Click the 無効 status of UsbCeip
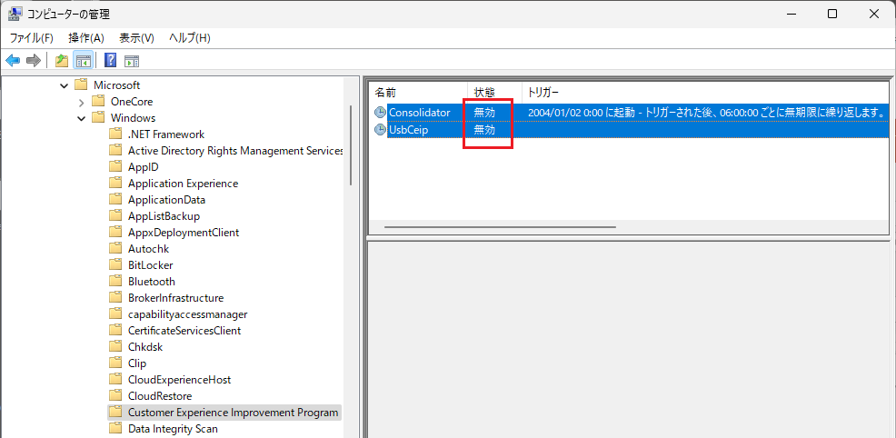The height and width of the screenshot is (438, 896). click(484, 130)
